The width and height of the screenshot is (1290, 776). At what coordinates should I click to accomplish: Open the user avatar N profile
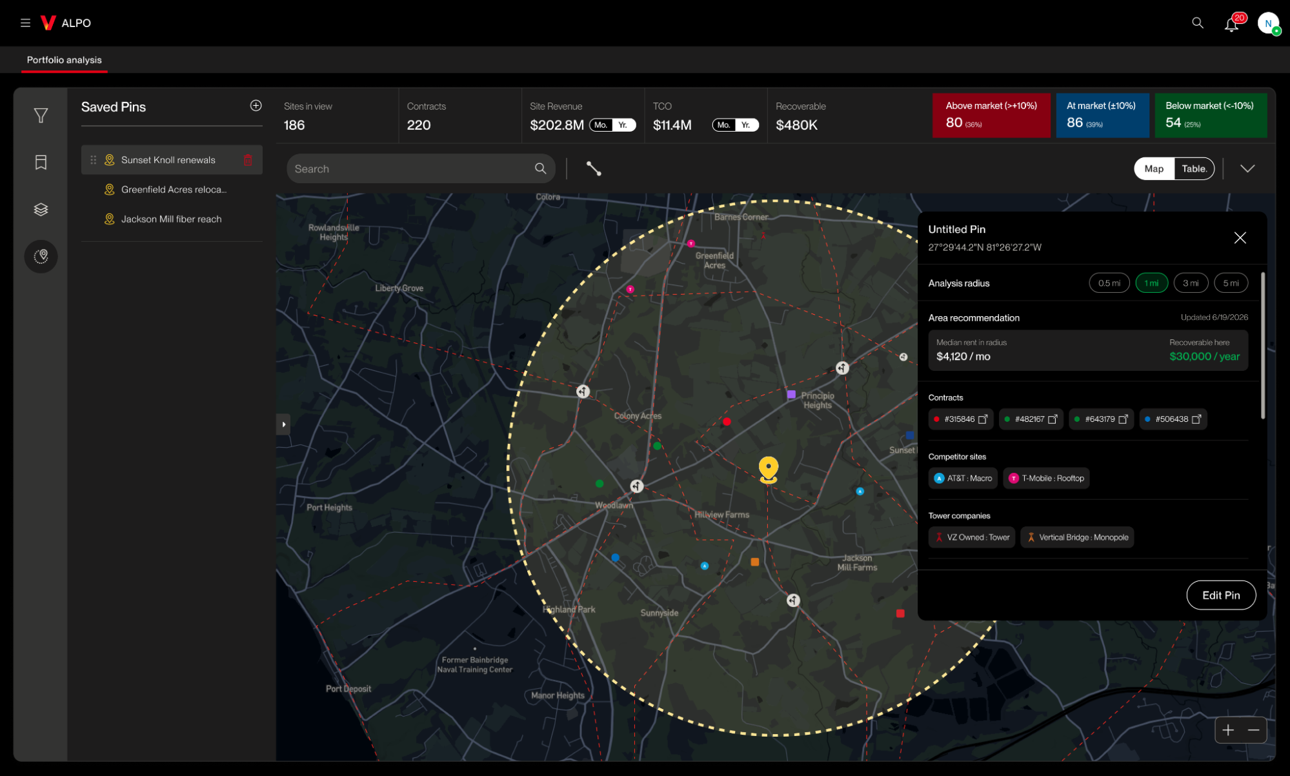1268,23
